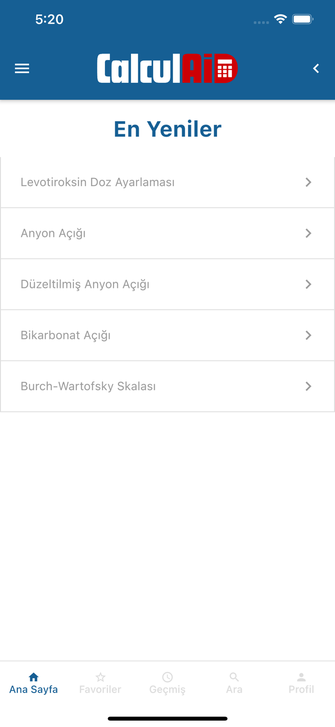
Task: Open the Anyon Açığı calculator
Action: point(53,233)
